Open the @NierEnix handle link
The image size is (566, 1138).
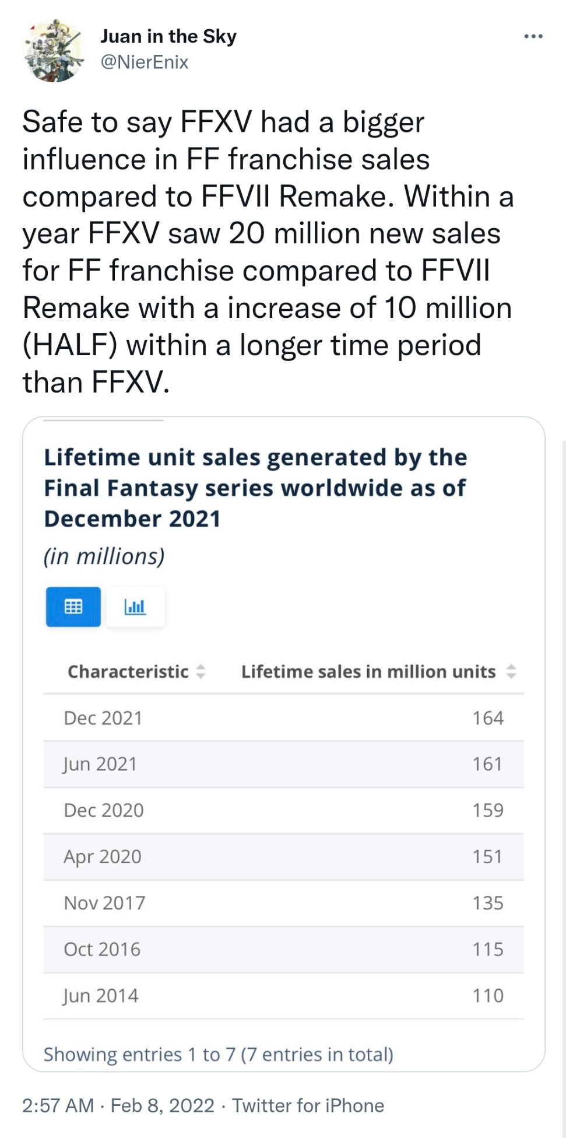[x=145, y=62]
